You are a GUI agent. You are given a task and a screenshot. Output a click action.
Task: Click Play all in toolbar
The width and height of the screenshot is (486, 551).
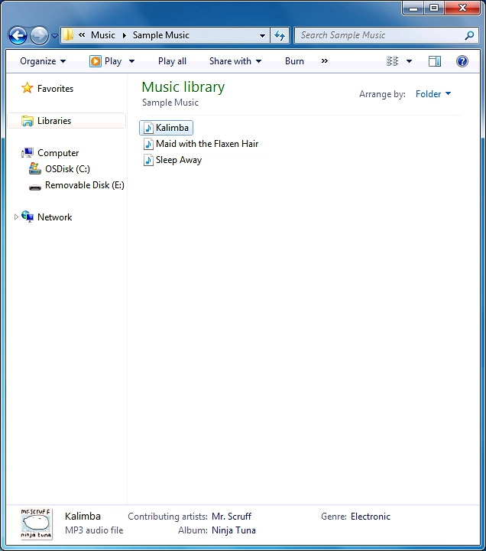(172, 61)
